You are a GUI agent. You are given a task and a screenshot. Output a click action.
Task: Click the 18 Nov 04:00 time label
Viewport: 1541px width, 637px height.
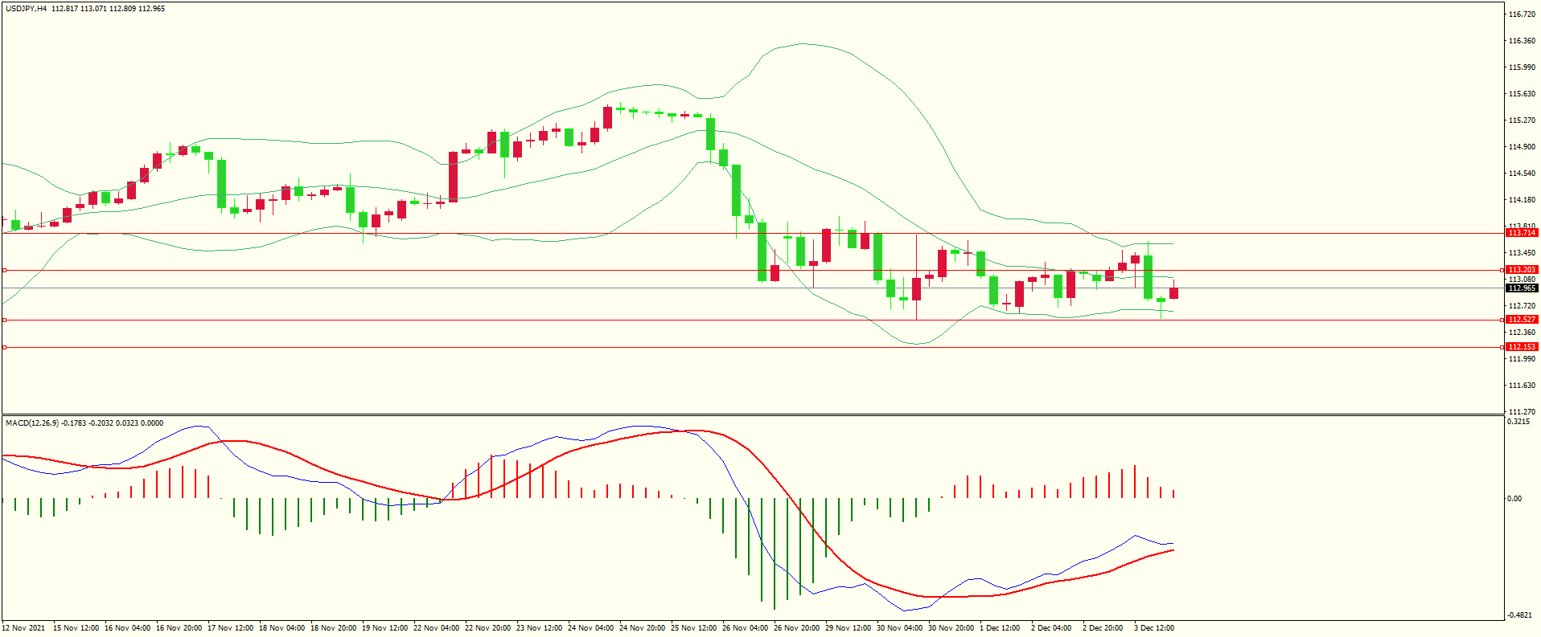[x=281, y=628]
